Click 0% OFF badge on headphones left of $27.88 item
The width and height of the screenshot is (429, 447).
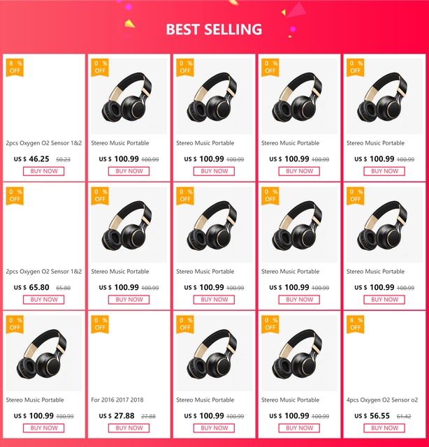15,323
